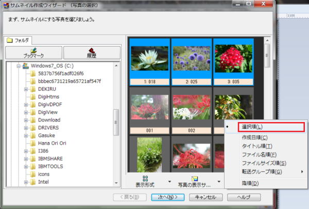Expand the Intel folder node
Image resolution: width=309 pixels, height=209 pixels.
(x=26, y=182)
